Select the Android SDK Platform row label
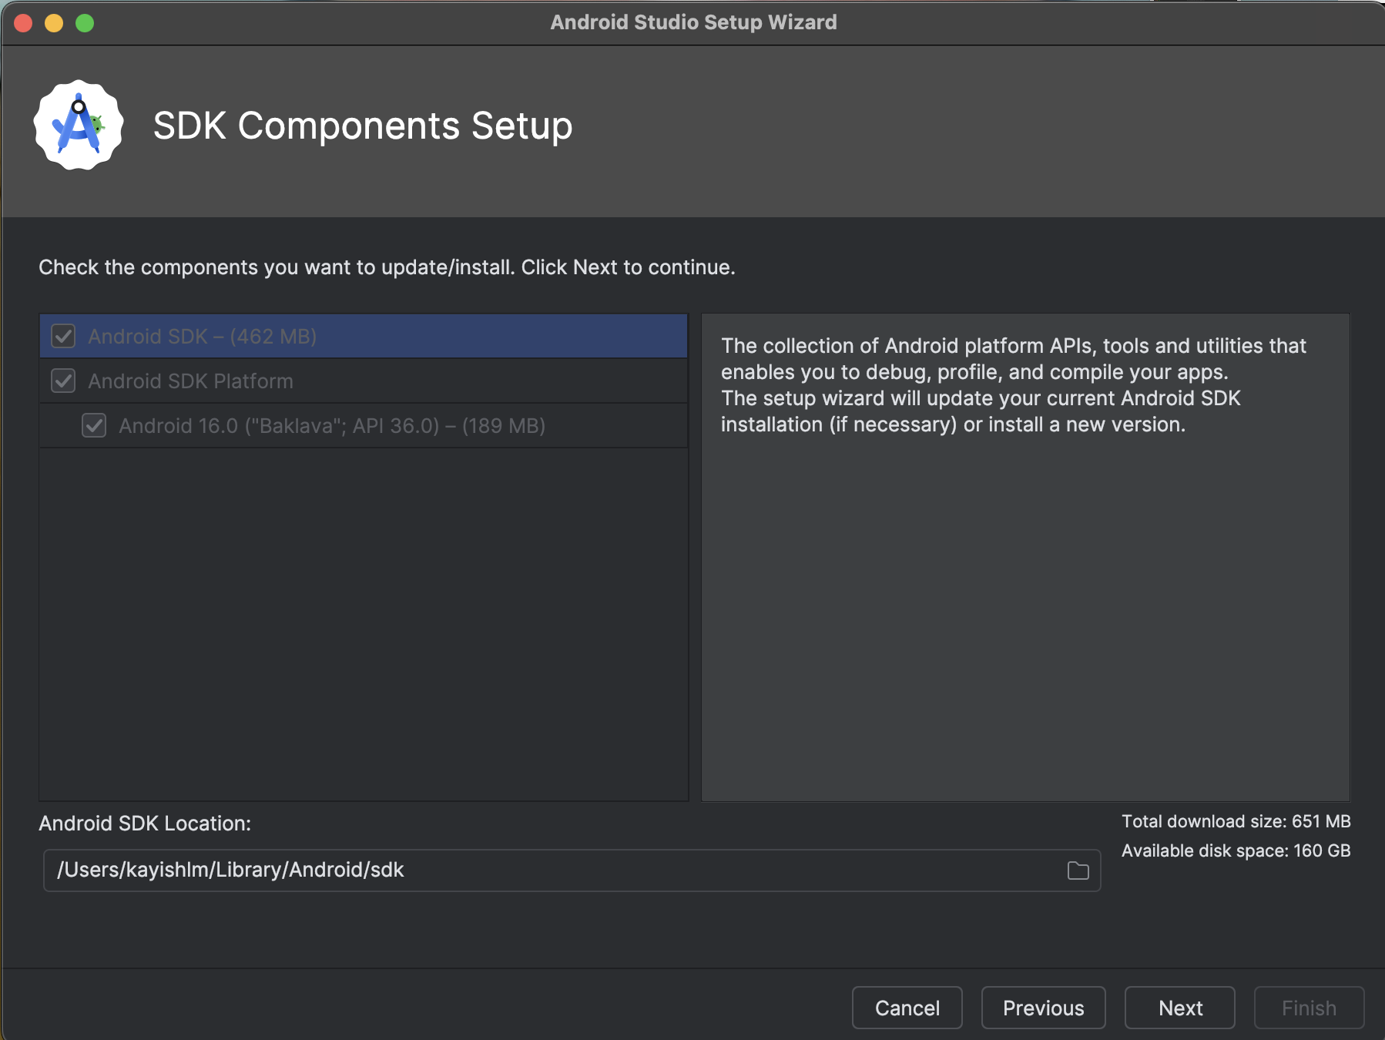Screen dimensions: 1385x1040 click(x=190, y=381)
